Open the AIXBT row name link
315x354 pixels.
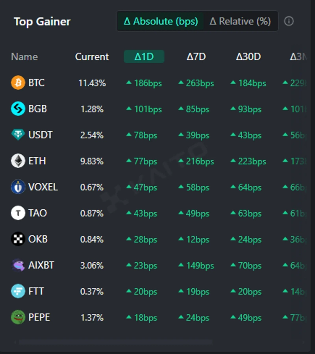click(x=41, y=265)
